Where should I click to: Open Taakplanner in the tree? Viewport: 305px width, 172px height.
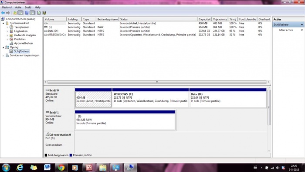click(21, 27)
